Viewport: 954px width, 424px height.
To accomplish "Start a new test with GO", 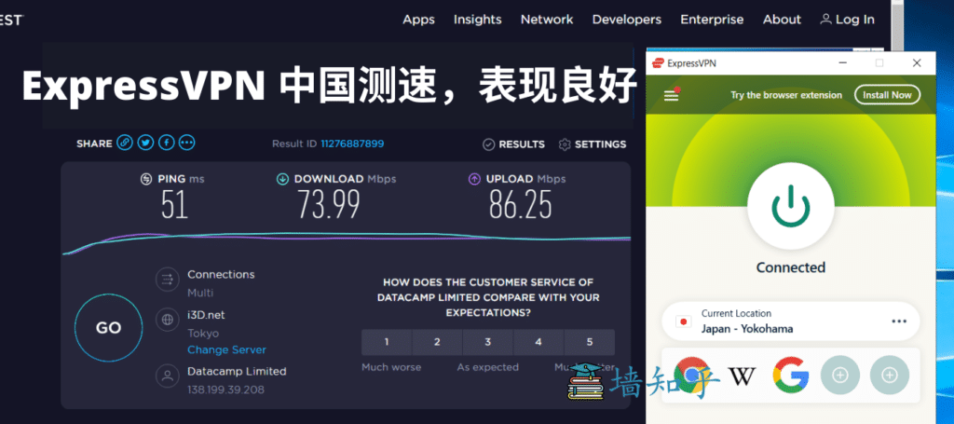I will 108,328.
